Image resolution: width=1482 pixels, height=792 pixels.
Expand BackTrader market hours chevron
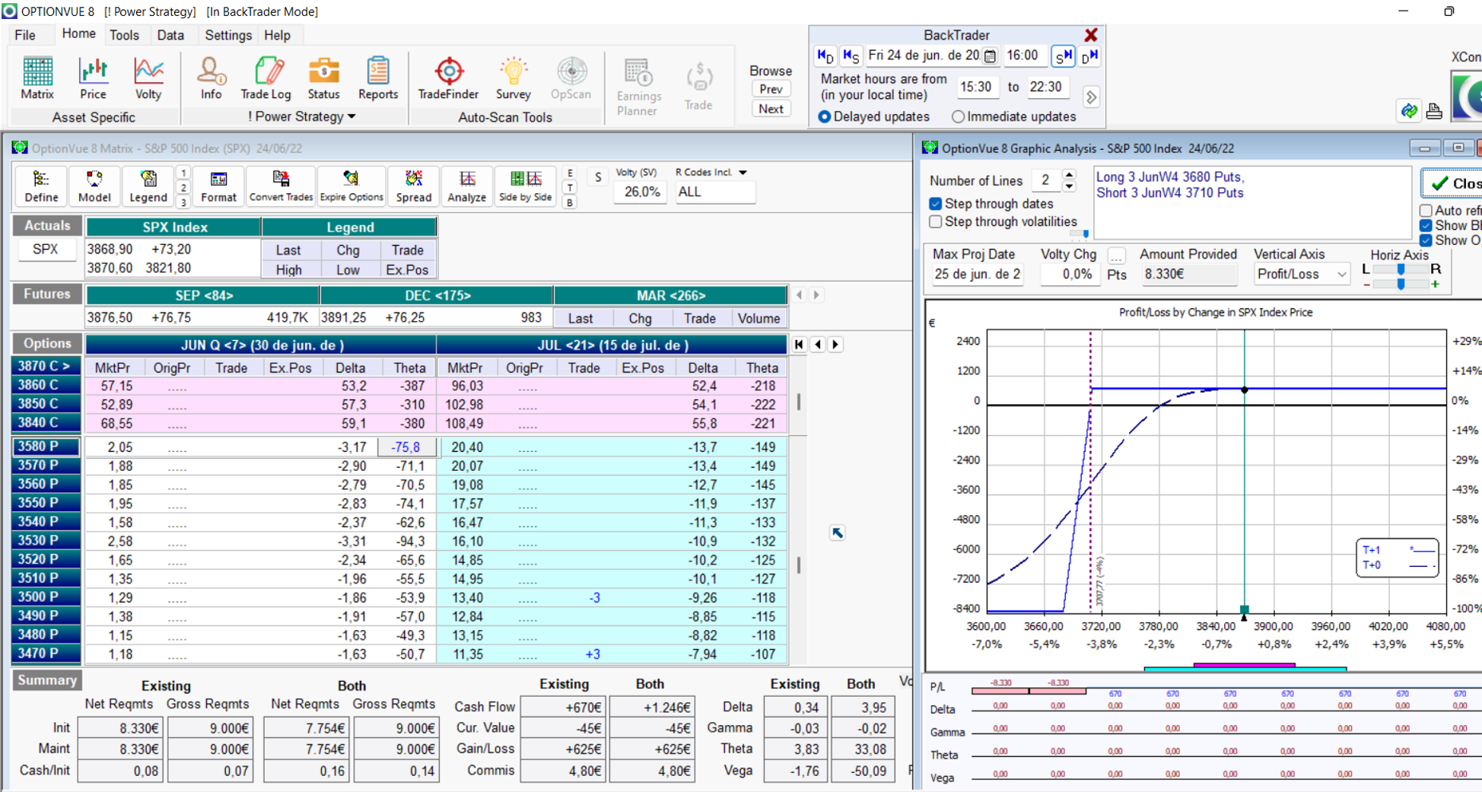[1091, 97]
